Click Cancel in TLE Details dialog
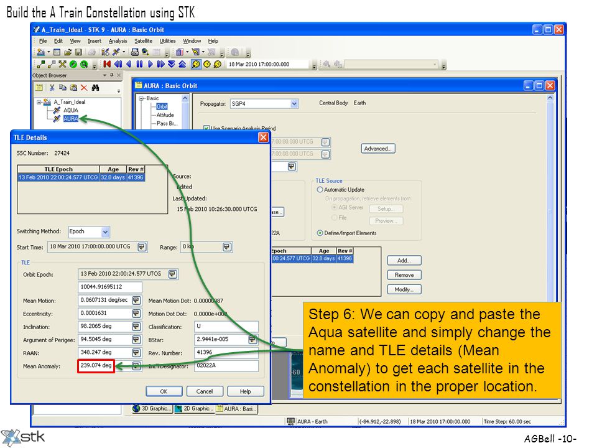This screenshot has width=597, height=448. tap(205, 391)
